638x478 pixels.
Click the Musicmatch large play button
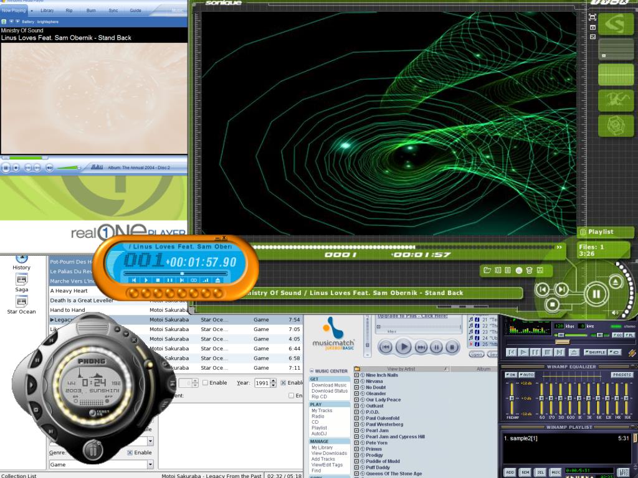pyautogui.click(x=404, y=347)
